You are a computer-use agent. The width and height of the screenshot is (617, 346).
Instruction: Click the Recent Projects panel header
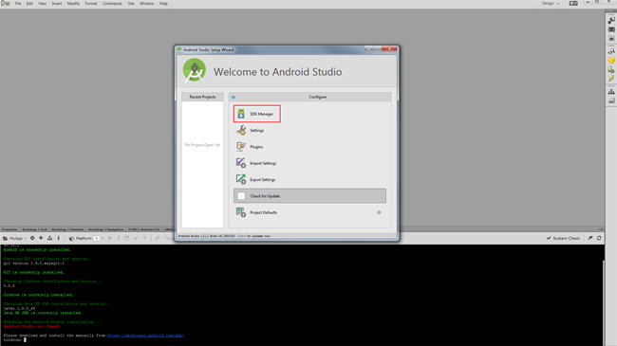202,97
